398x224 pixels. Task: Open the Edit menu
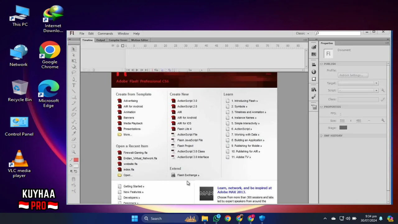click(x=91, y=33)
